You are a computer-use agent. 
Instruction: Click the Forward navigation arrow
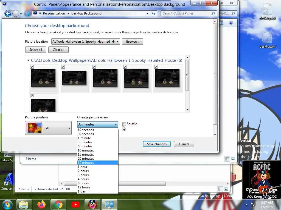tap(16, 13)
